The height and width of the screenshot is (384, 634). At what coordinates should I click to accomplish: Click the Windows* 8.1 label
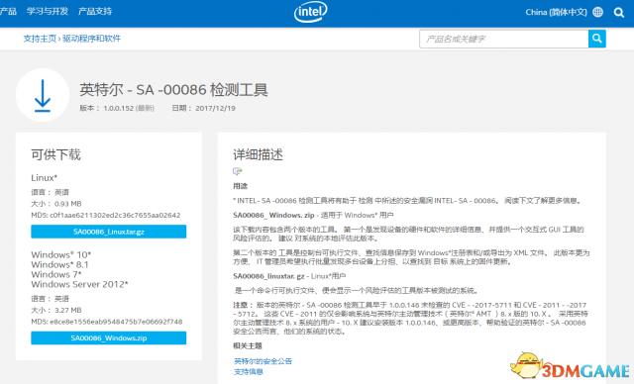coord(59,264)
